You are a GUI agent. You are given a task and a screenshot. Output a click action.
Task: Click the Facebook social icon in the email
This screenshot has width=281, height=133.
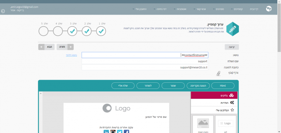click(126, 132)
